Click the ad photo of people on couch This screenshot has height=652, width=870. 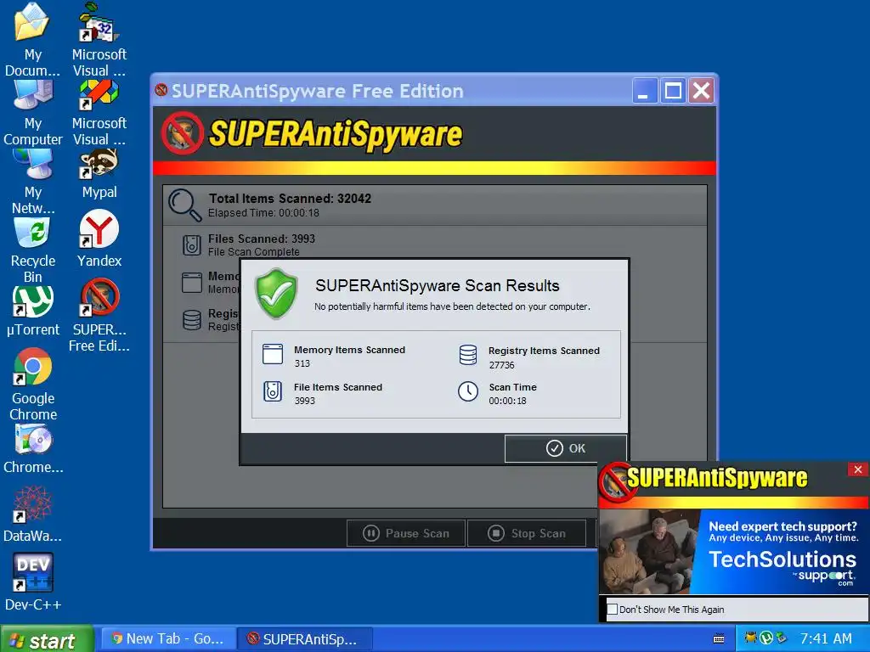(x=648, y=551)
